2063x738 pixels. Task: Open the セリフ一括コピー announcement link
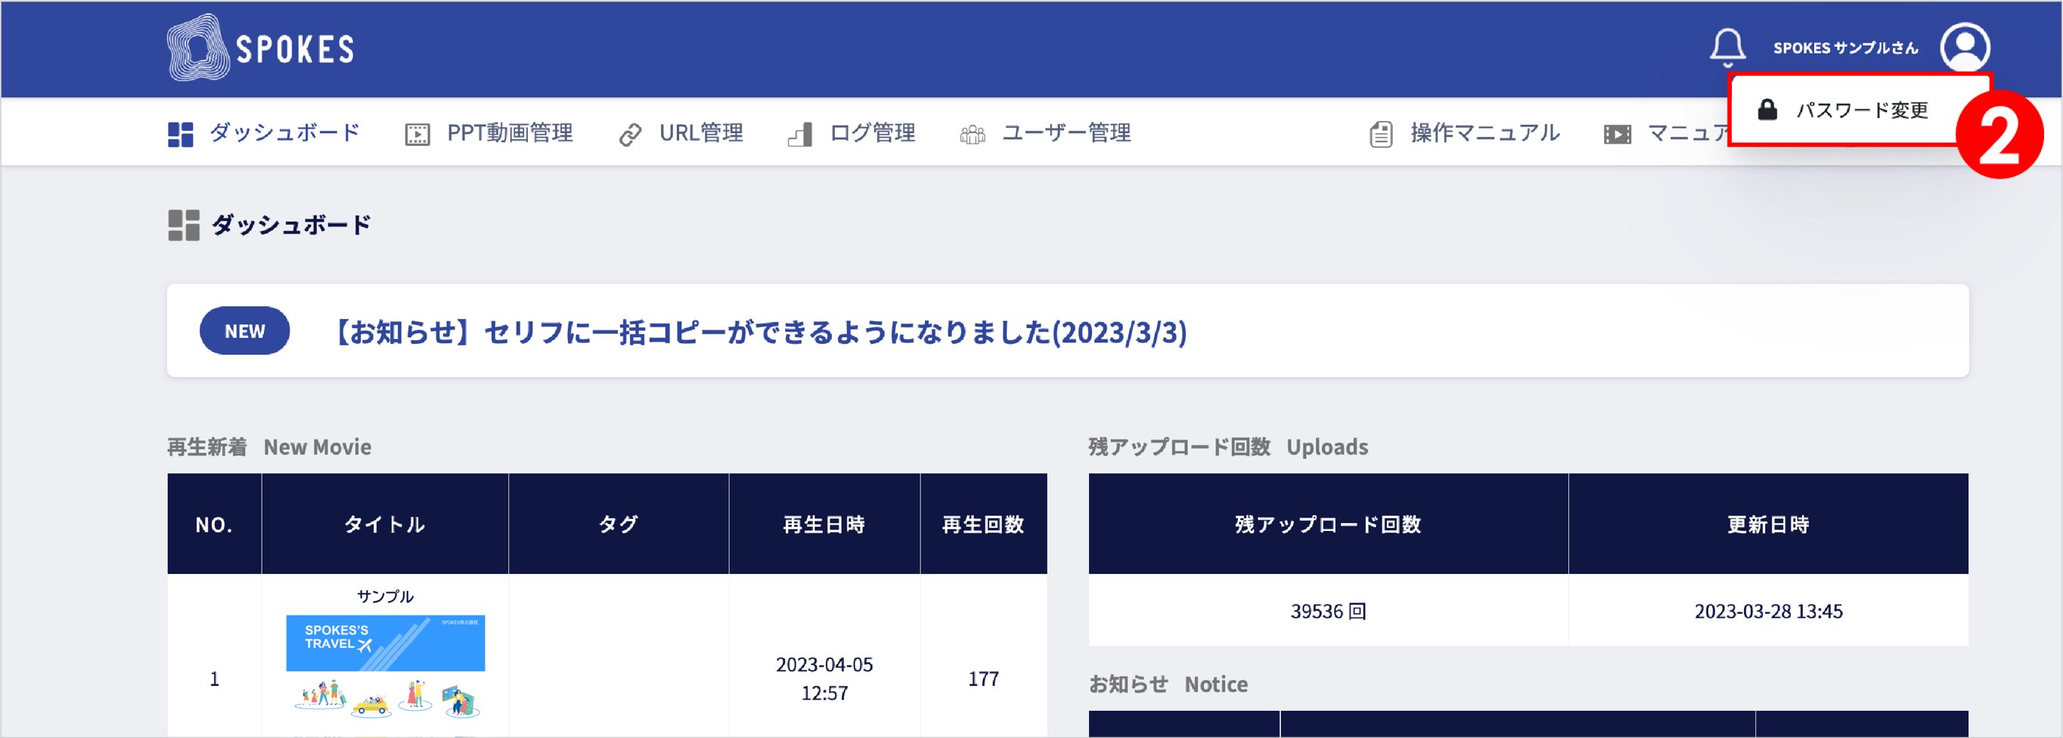pos(758,331)
